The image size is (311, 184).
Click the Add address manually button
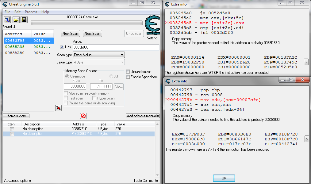(x=143, y=116)
